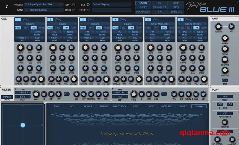This screenshot has height=145, width=239.
Task: Toggle GRN on oscillator 4
Action: click(139, 28)
